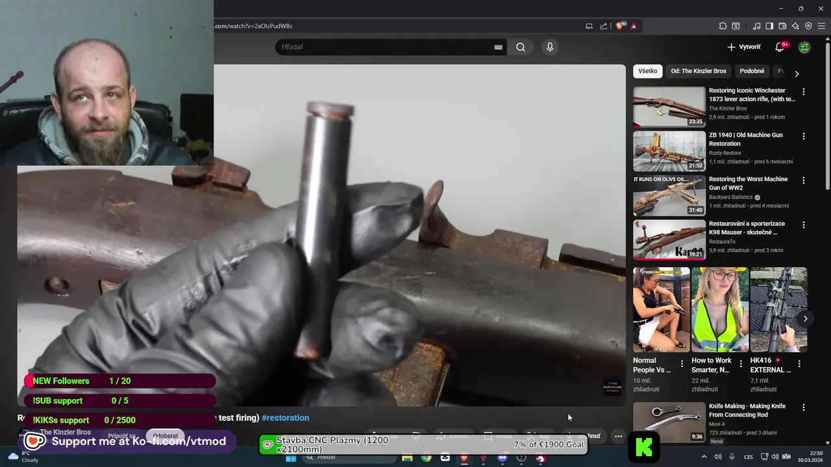Advance the filter chips with the right arrow
The height and width of the screenshot is (467, 831).
(797, 73)
